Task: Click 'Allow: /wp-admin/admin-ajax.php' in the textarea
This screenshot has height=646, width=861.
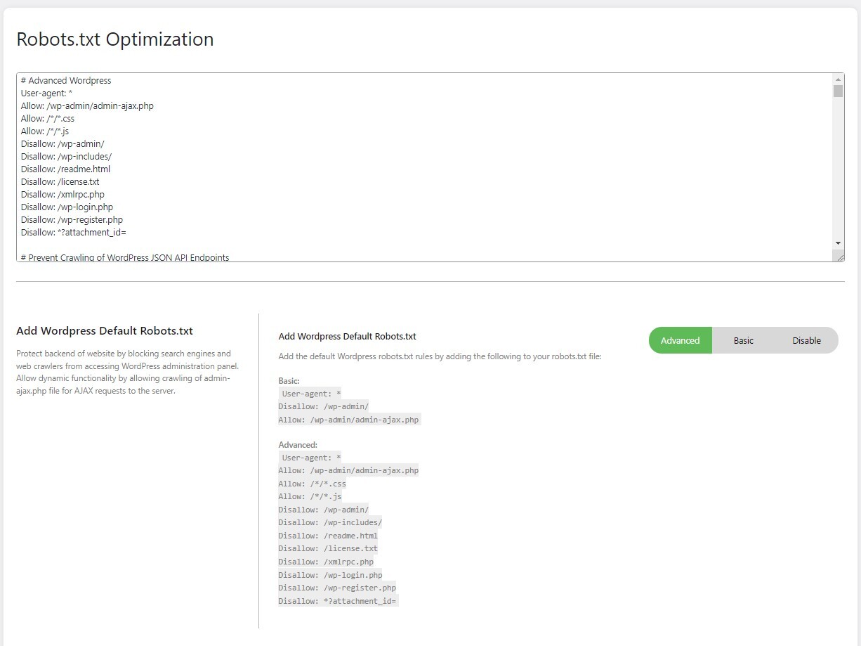Action: (87, 106)
